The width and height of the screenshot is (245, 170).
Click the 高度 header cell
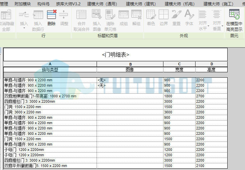tap(212, 70)
